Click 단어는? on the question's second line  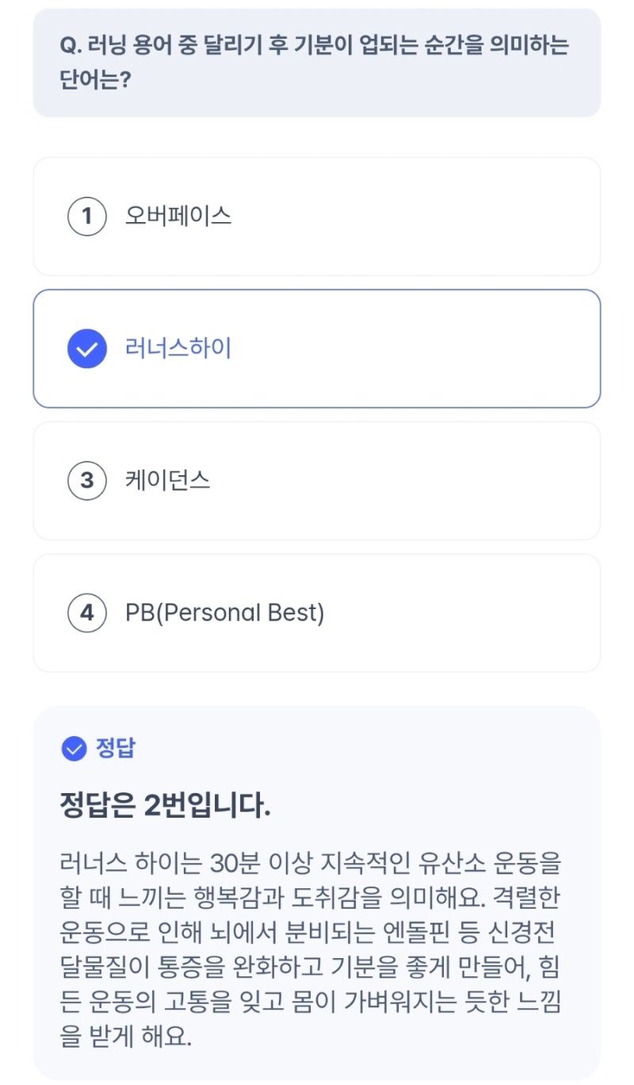(96, 82)
